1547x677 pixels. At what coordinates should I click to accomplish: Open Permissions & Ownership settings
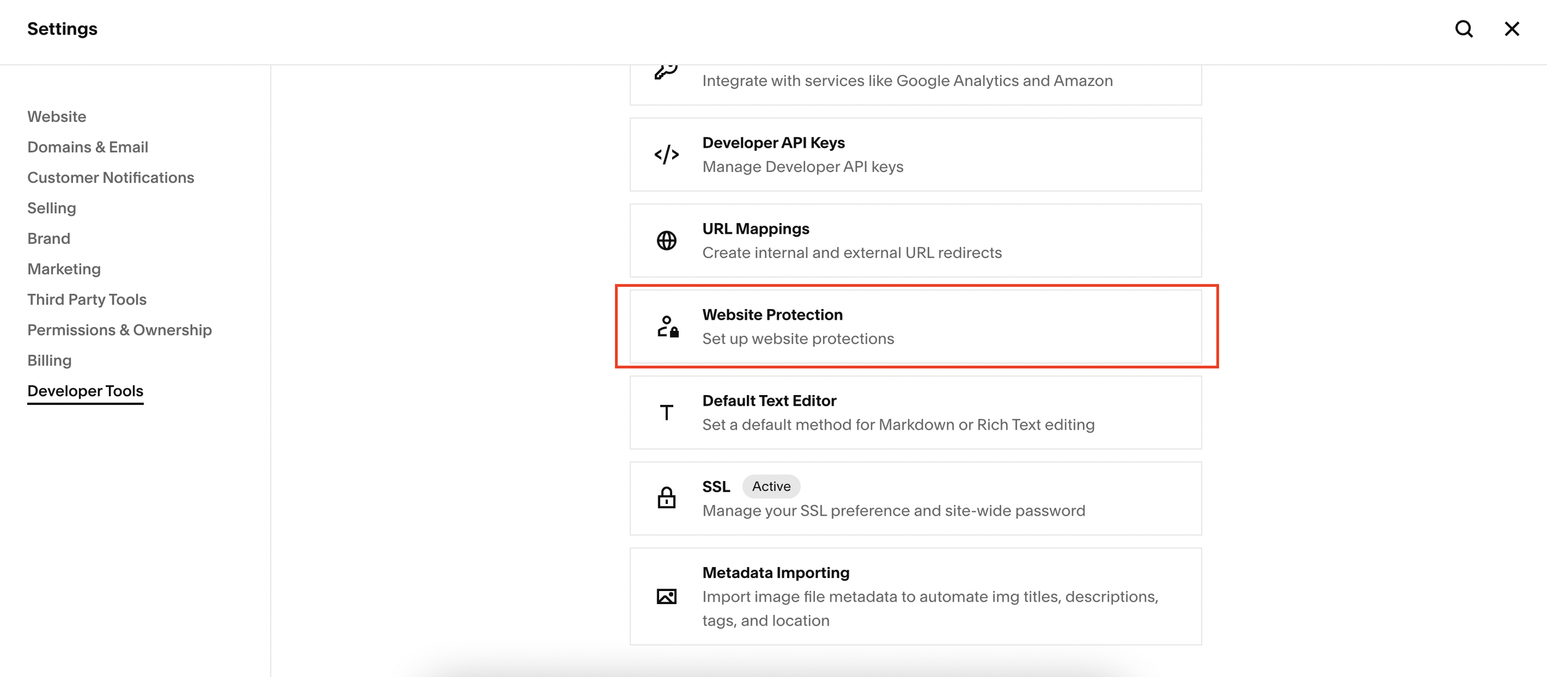[119, 330]
